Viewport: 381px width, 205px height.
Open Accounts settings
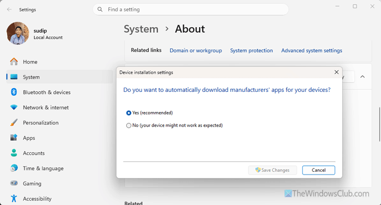[x=59, y=153]
